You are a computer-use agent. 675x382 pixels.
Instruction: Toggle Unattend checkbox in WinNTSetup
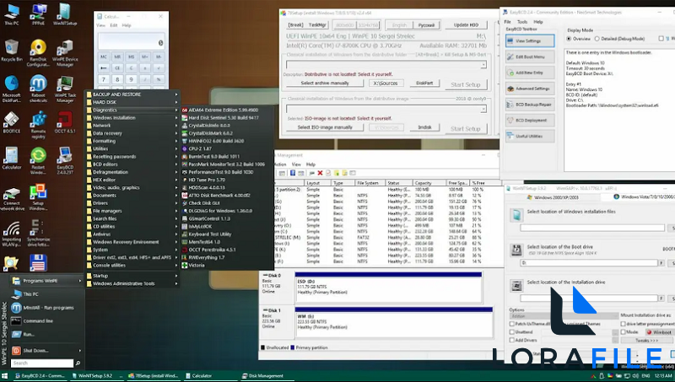click(x=512, y=331)
